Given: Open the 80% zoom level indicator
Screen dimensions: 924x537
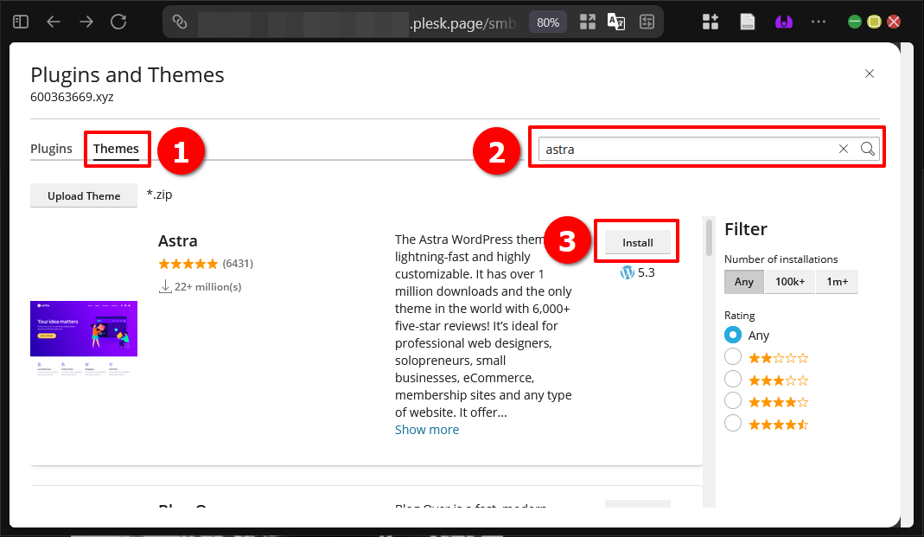Looking at the screenshot, I should pos(548,22).
